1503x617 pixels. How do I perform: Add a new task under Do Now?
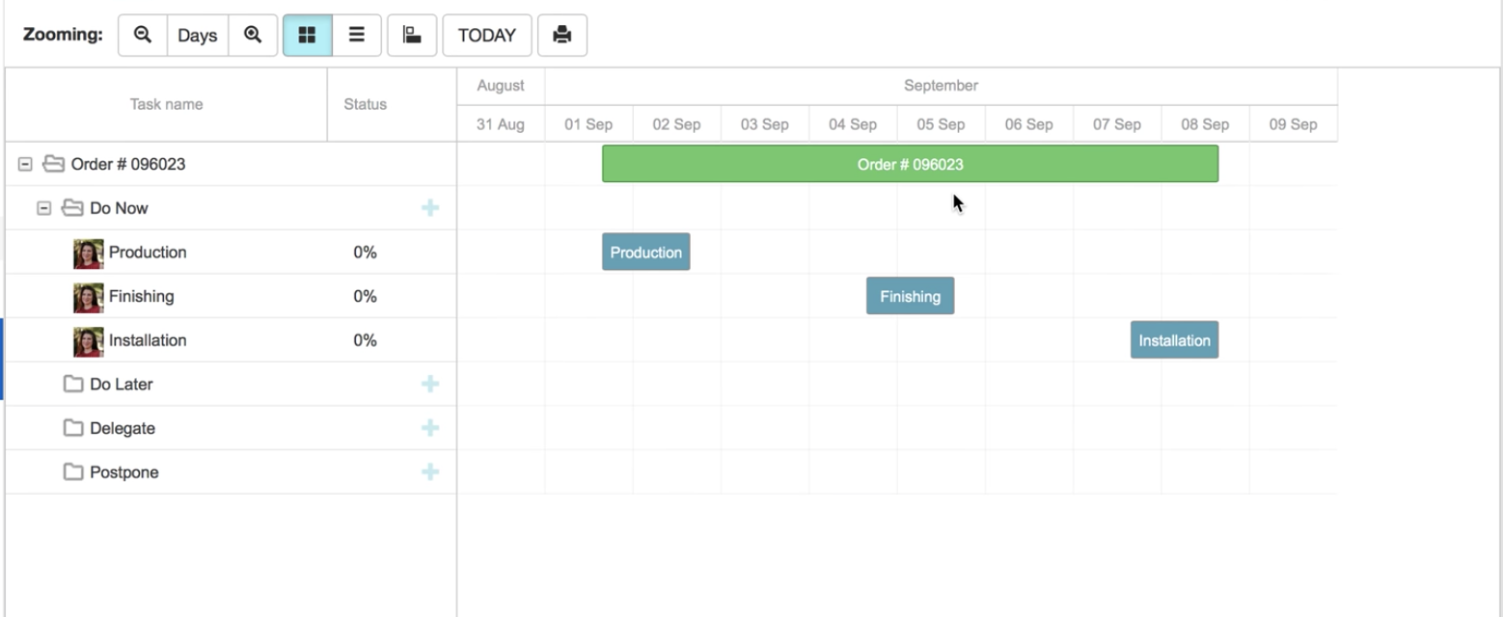431,207
